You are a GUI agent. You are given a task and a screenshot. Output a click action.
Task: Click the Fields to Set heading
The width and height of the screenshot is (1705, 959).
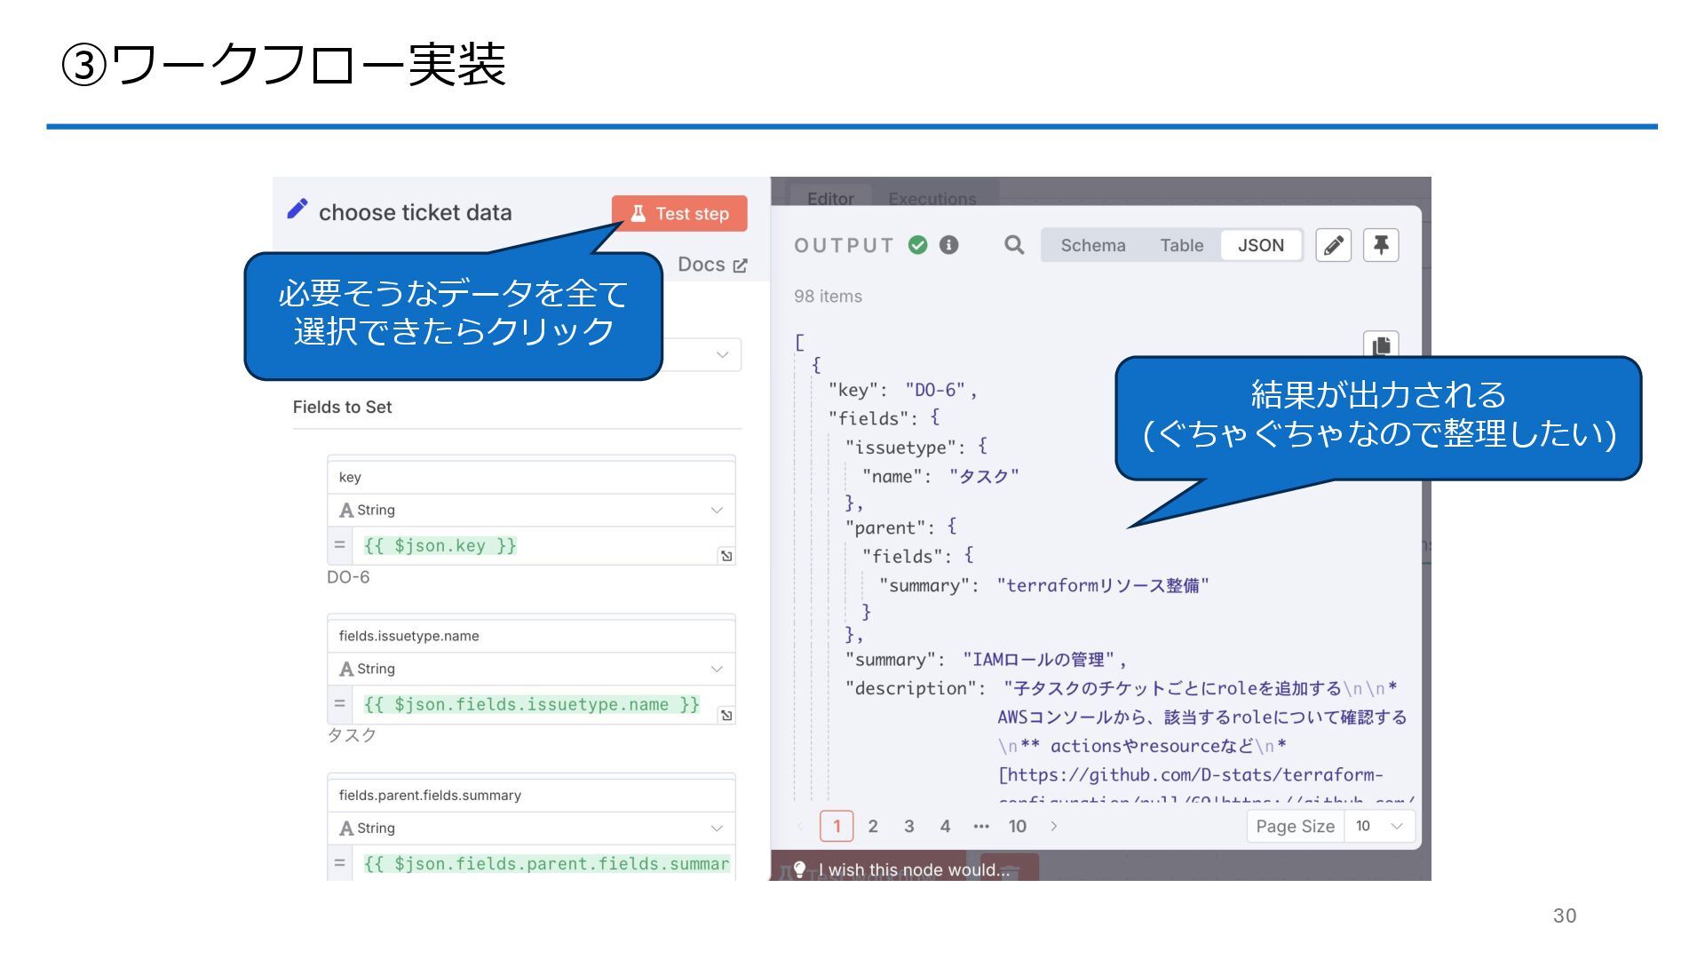343,408
